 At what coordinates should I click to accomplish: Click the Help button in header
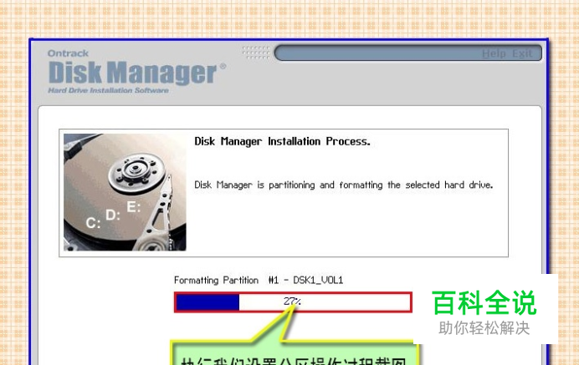(494, 53)
